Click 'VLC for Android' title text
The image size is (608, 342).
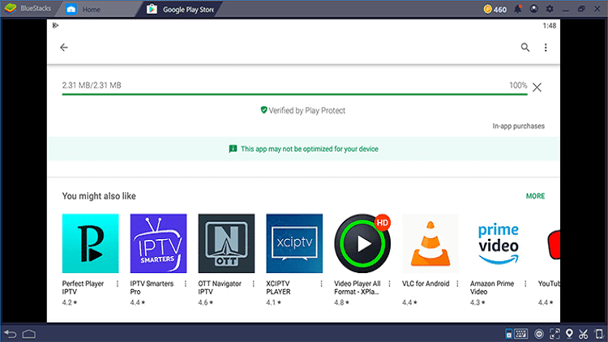click(426, 284)
